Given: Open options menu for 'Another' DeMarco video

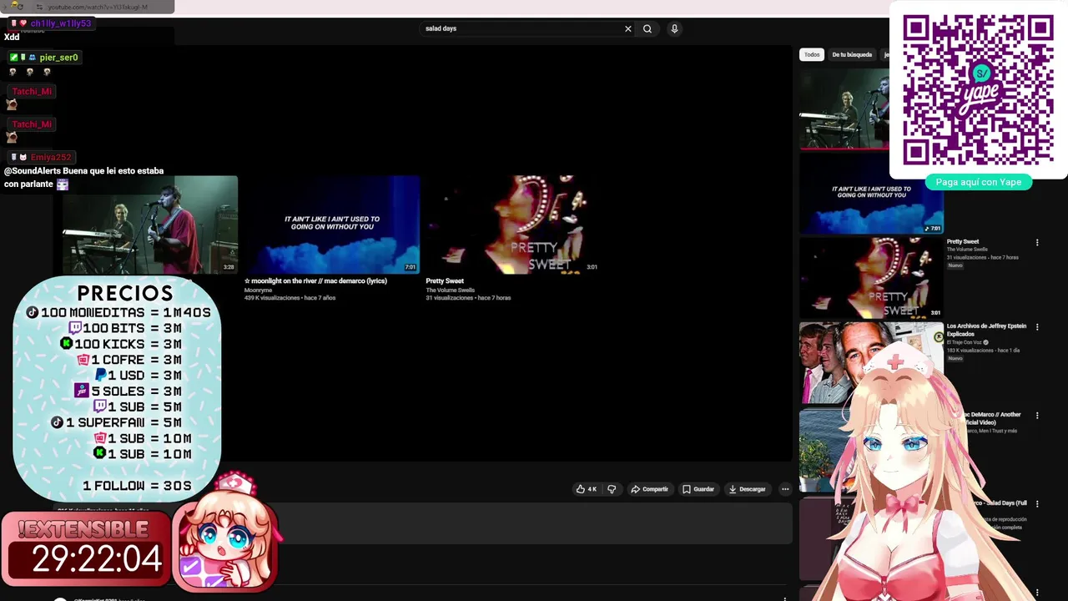Looking at the screenshot, I should (1037, 416).
